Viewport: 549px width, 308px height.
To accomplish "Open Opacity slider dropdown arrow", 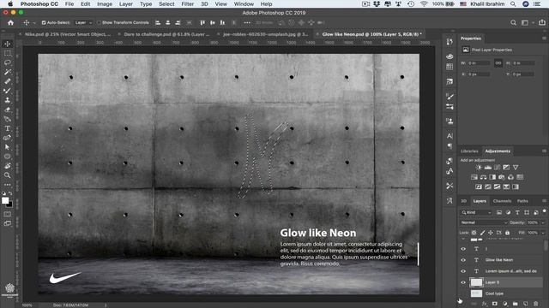I will tap(543, 222).
